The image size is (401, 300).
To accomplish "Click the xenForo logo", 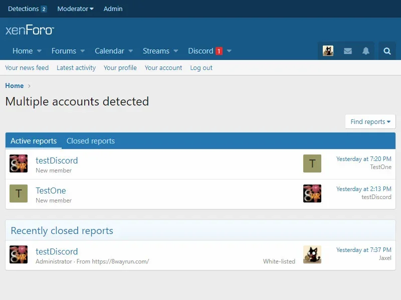I will (30, 30).
